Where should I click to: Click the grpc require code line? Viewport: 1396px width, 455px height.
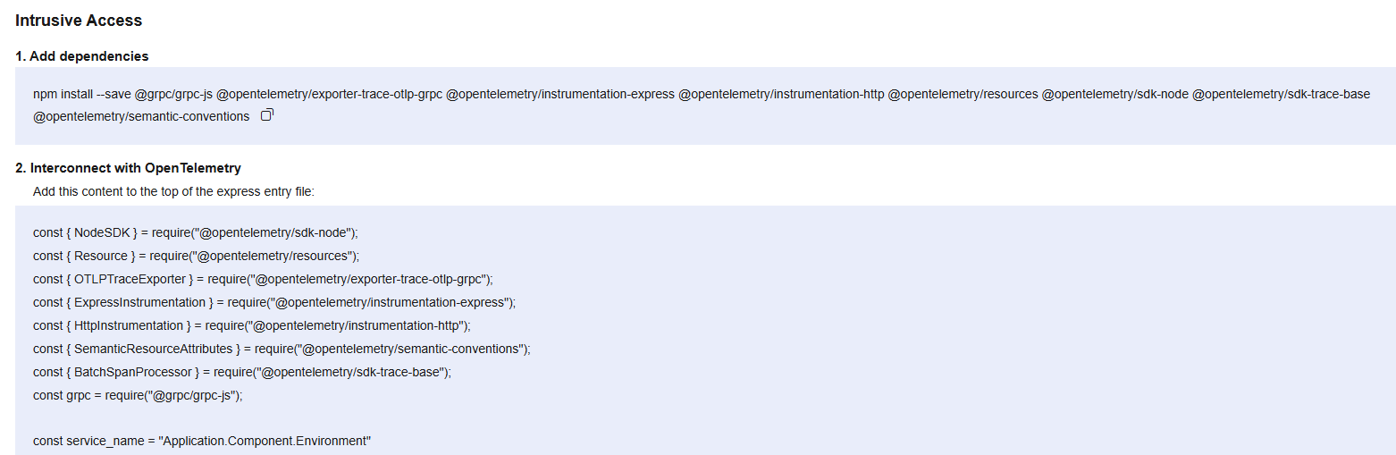pos(138,395)
